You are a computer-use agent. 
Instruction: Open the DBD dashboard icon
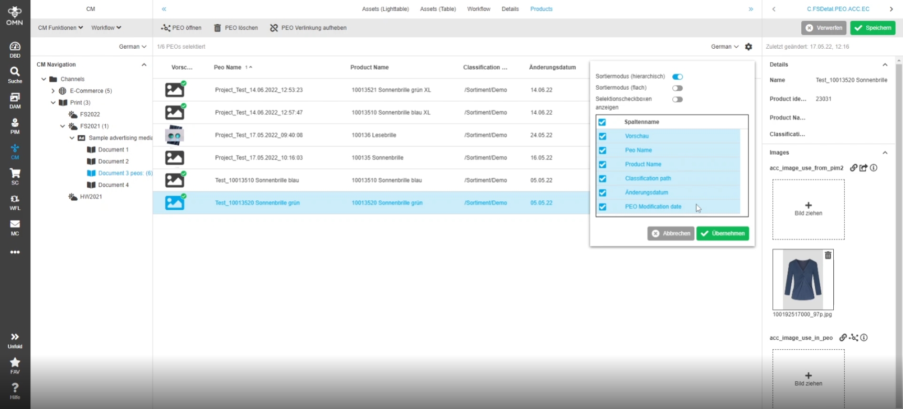tap(15, 49)
